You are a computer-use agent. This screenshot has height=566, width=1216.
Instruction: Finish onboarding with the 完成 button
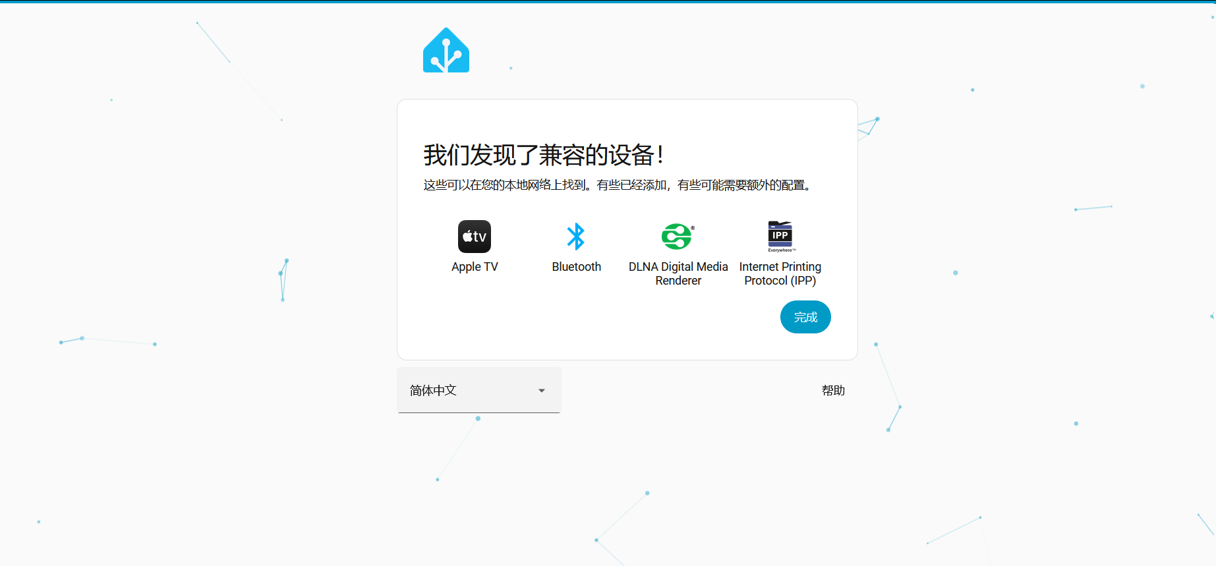[805, 317]
